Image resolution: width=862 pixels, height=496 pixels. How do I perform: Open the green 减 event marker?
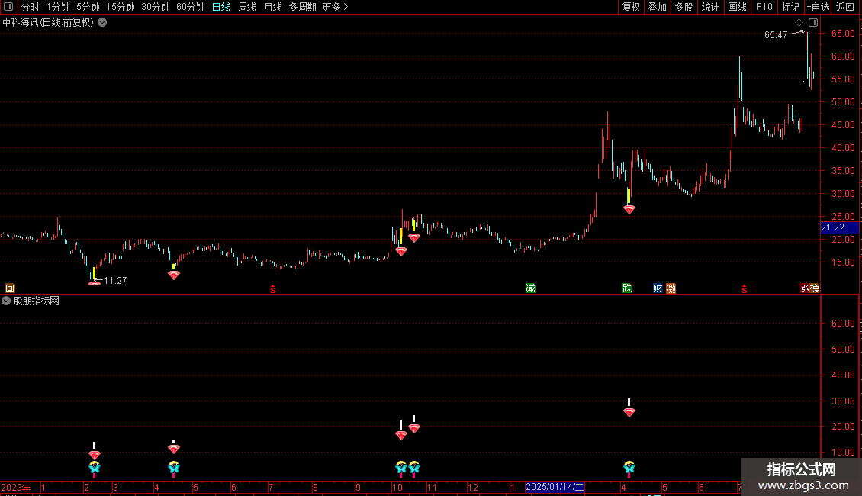tap(530, 288)
